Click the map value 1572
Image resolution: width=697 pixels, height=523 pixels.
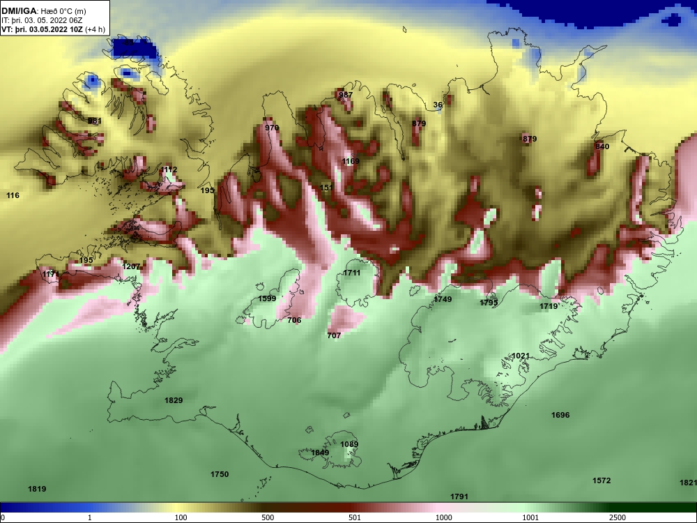click(602, 480)
